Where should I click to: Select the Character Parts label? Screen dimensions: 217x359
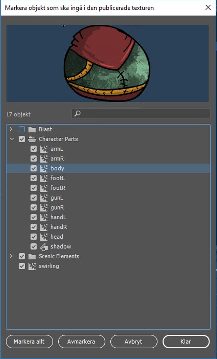58,139
